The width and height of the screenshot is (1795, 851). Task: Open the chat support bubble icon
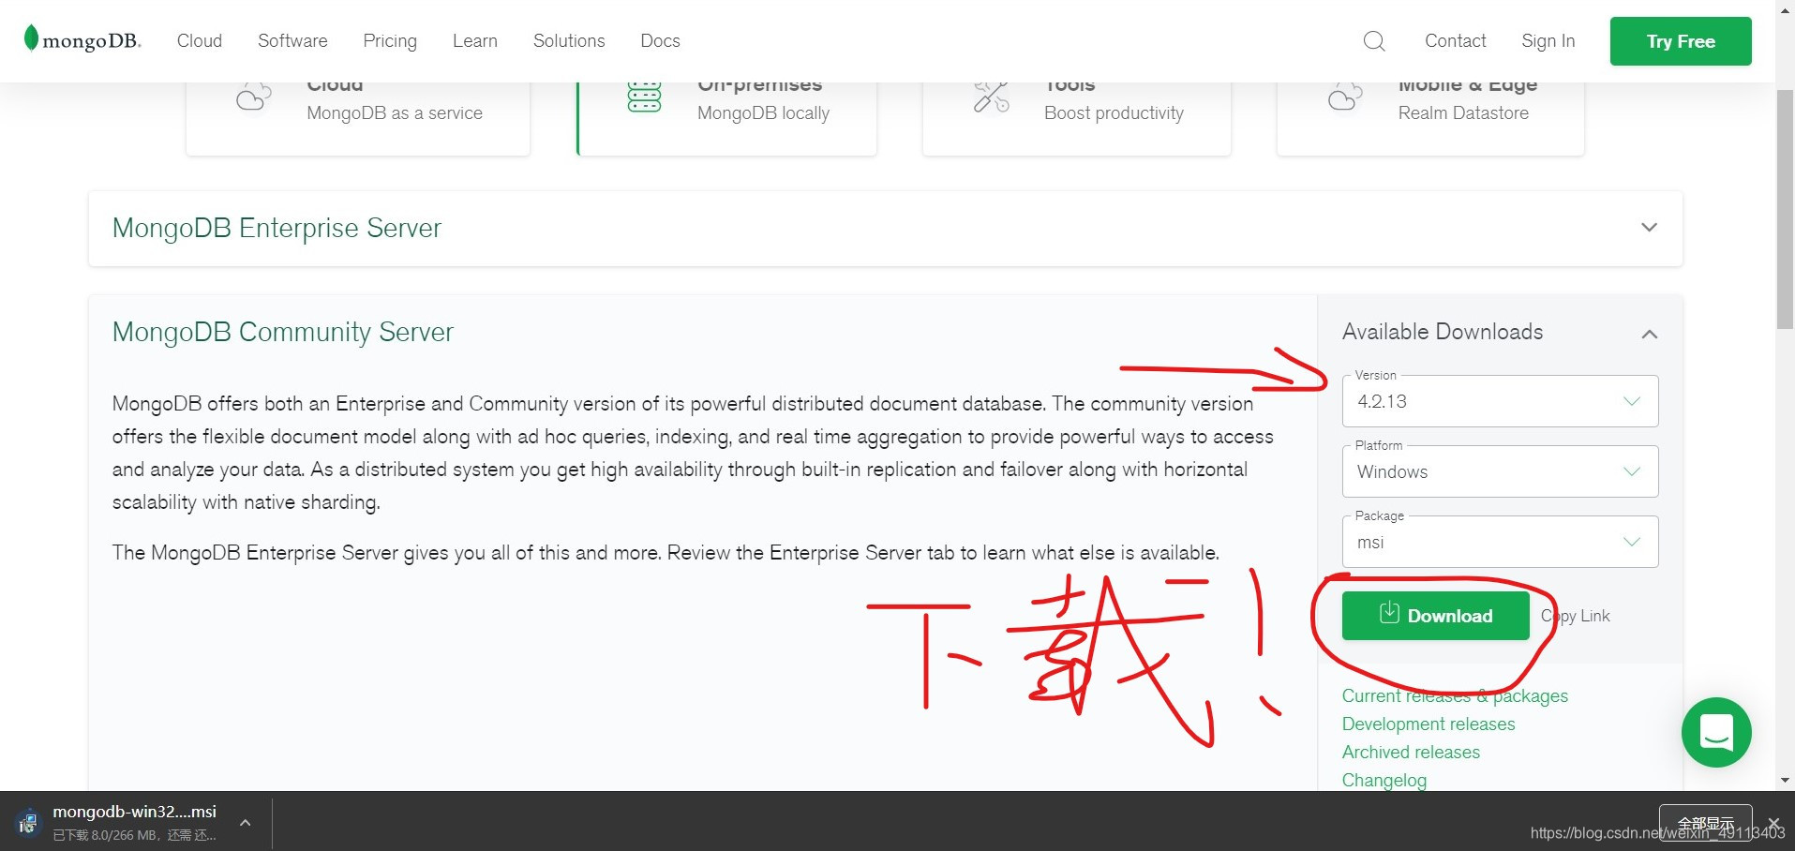click(x=1716, y=732)
